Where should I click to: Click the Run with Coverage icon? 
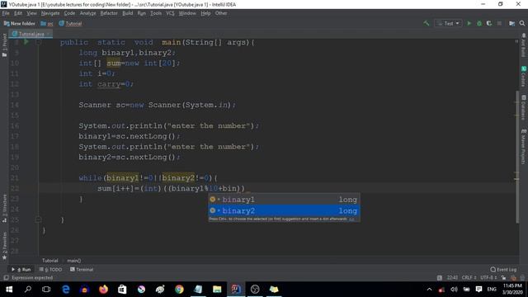point(489,23)
